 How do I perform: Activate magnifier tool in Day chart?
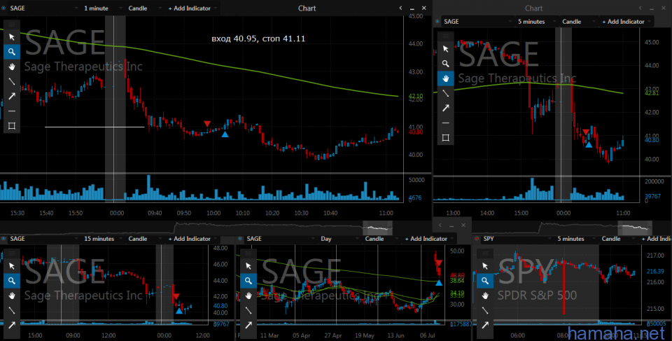point(248,281)
